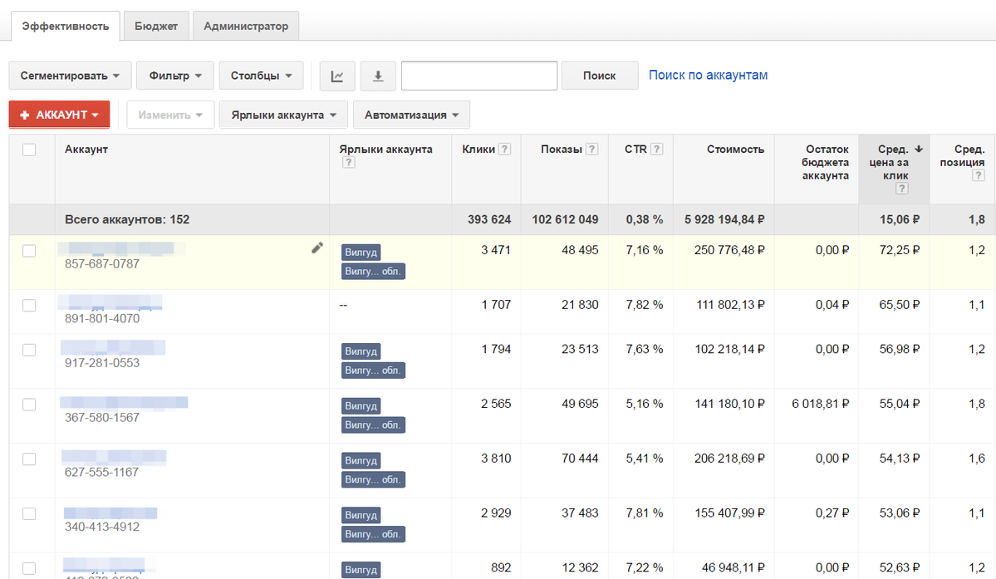Select checkbox for account 627-555-1167
Screen dimensions: 996x579
[x=29, y=459]
